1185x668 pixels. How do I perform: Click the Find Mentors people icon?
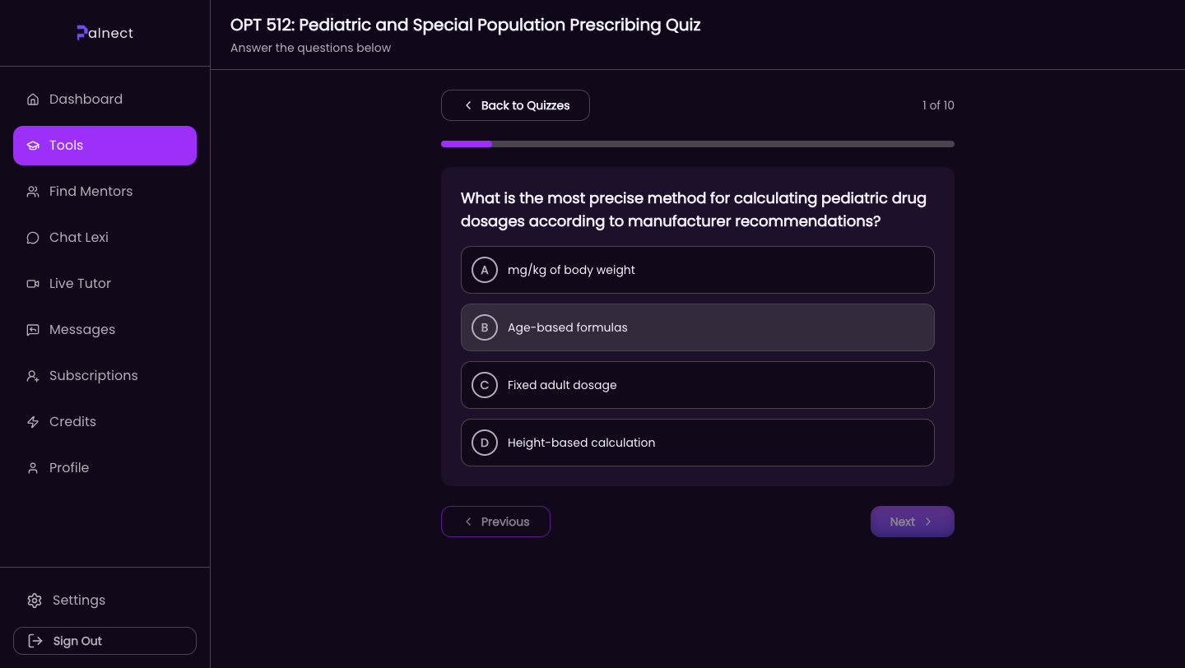click(x=33, y=192)
